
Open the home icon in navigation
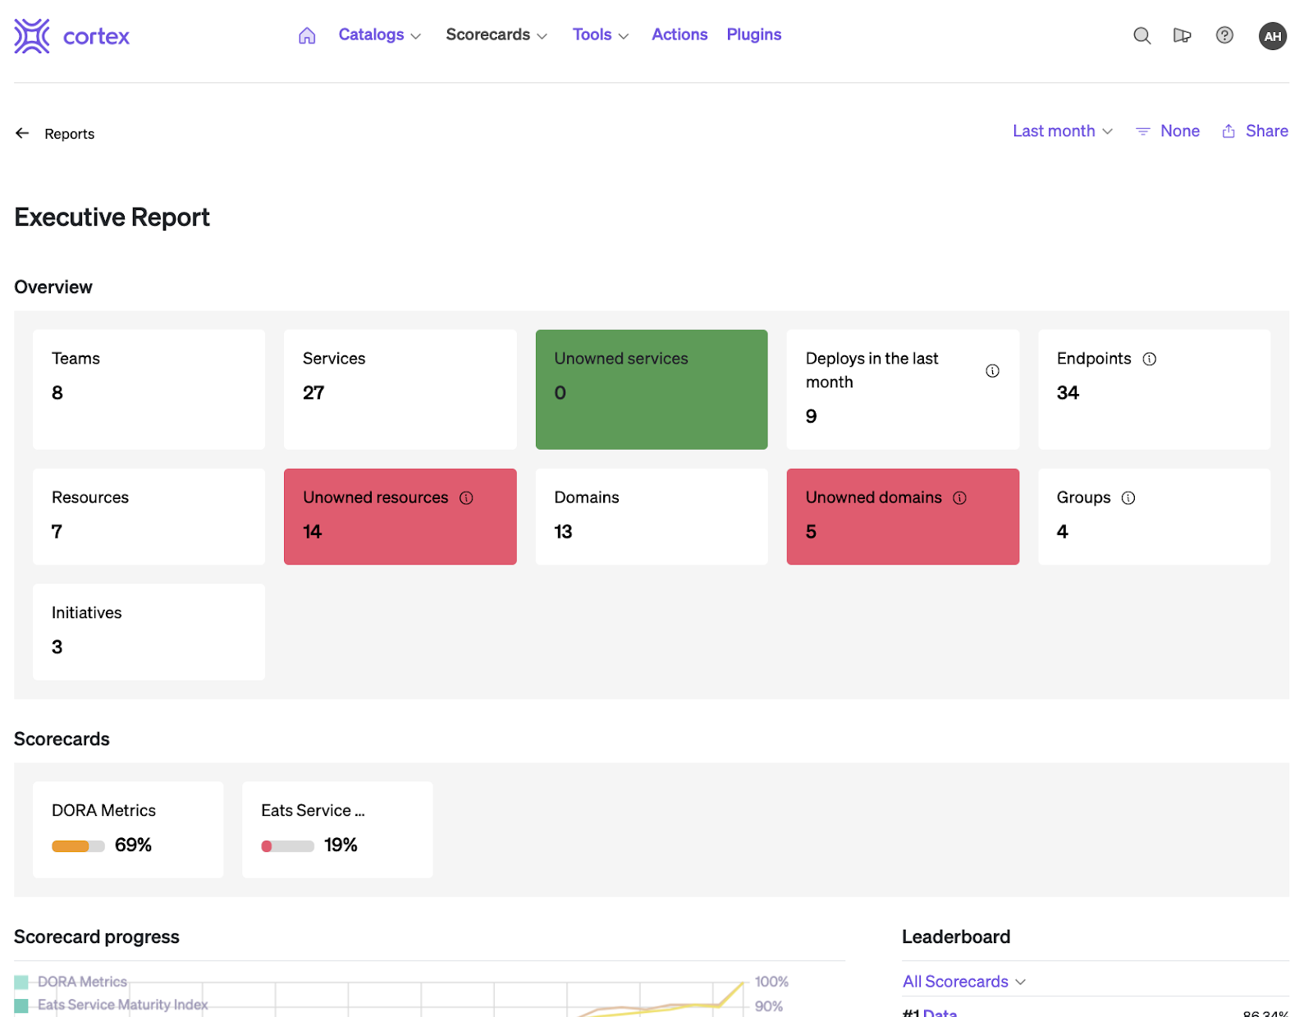coord(307,35)
